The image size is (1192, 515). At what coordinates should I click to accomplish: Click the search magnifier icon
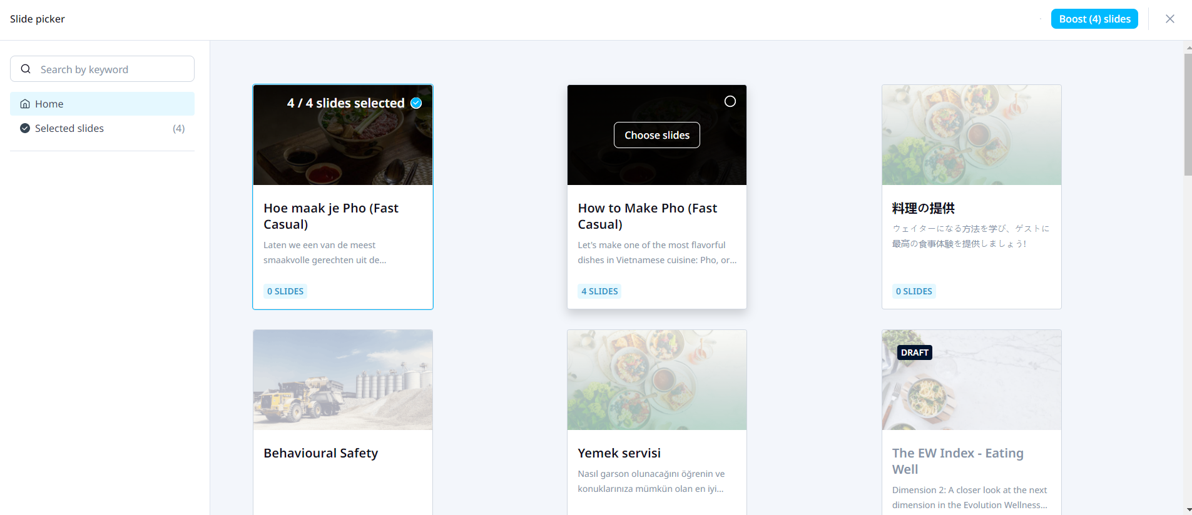pyautogui.click(x=26, y=69)
